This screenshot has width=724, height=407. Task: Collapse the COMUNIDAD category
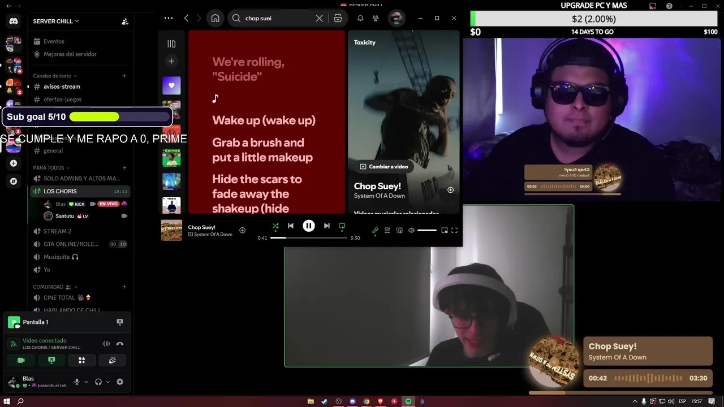[55, 287]
